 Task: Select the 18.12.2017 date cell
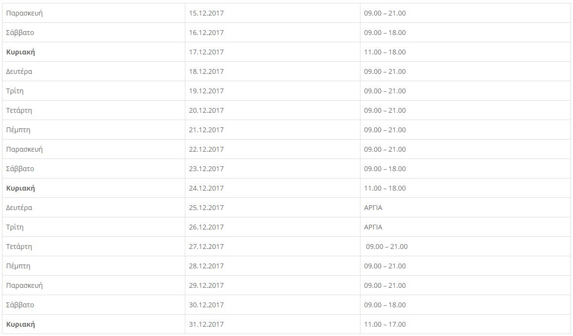click(x=206, y=71)
